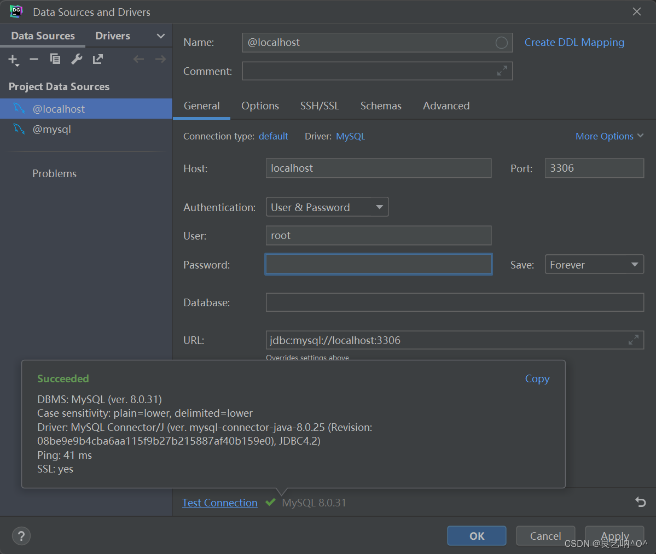Click the color circle in the Name field

click(501, 43)
